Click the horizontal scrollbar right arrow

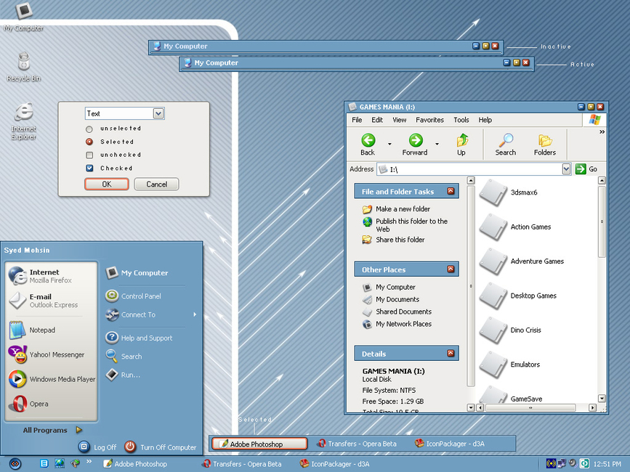(593, 408)
